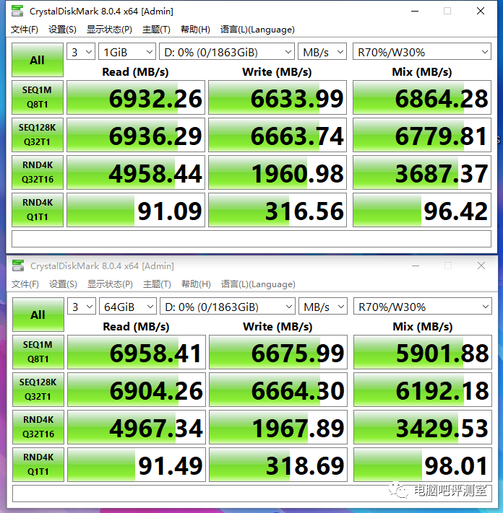This screenshot has width=503, height=513.
Task: Click mix result 6864.28
Action: pyautogui.click(x=422, y=97)
